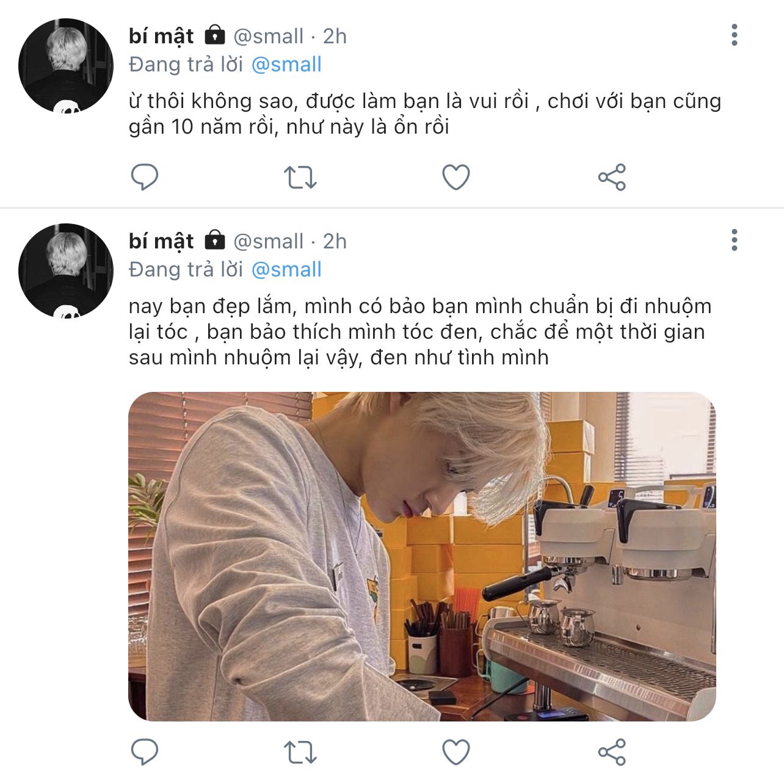Click the 2h timestamp on first tweet

(x=335, y=37)
